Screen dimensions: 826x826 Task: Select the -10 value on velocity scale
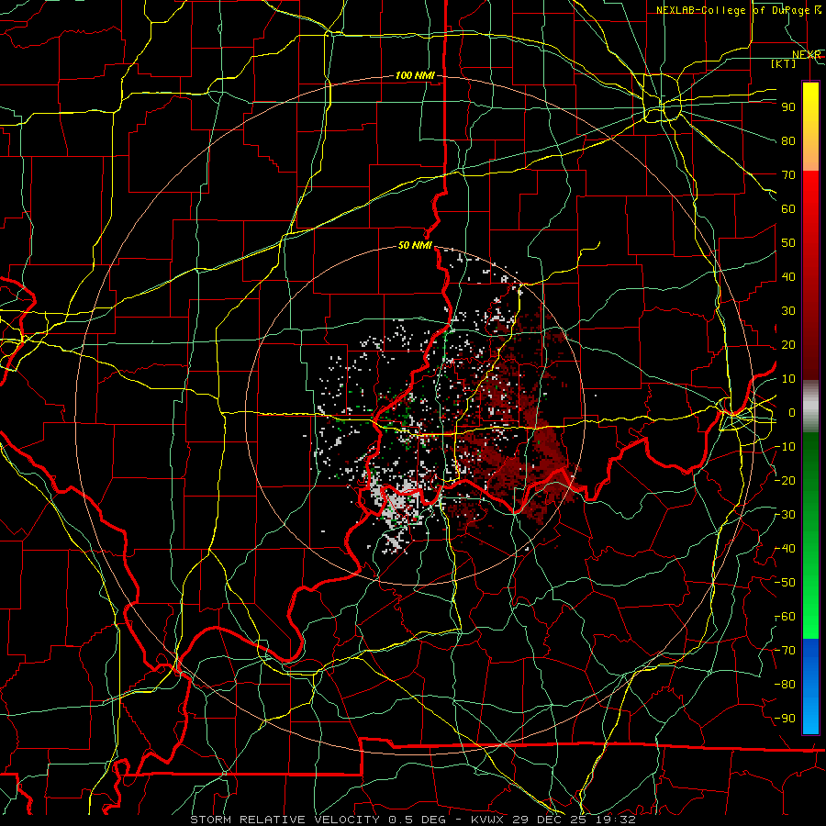click(785, 447)
